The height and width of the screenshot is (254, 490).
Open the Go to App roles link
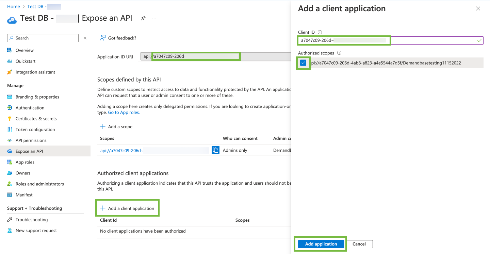pos(124,112)
